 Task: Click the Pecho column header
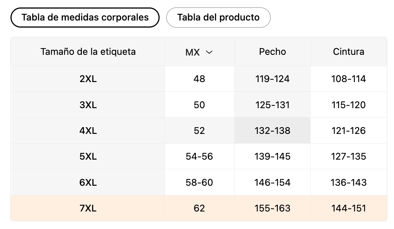pos(272,52)
